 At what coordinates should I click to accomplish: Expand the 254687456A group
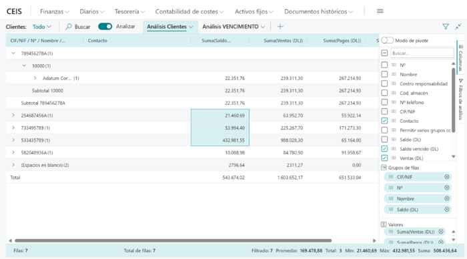click(13, 115)
